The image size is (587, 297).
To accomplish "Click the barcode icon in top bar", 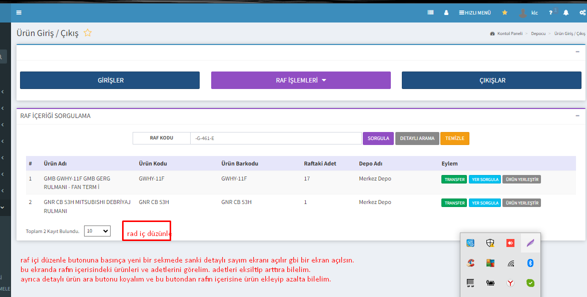I will 430,12.
